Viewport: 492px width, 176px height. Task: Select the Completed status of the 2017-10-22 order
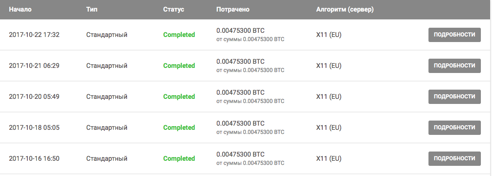(x=179, y=35)
